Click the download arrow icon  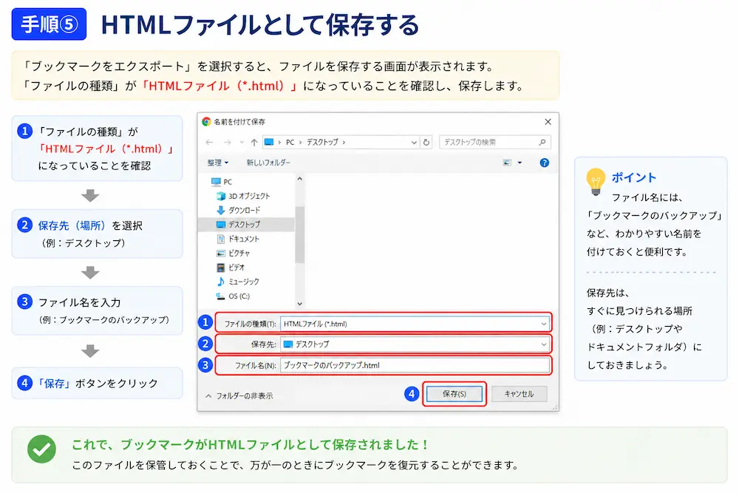220,210
